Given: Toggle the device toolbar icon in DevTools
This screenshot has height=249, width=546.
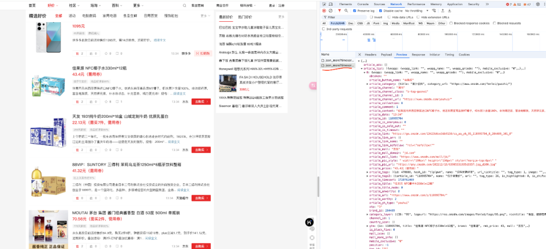Looking at the screenshot, I should tap(331, 4).
